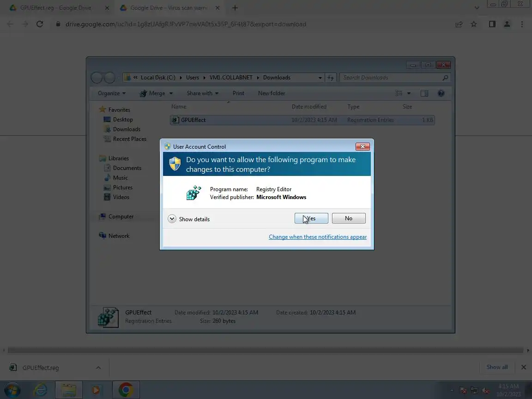
Task: Select Downloads in navigation pane
Action: (127, 129)
